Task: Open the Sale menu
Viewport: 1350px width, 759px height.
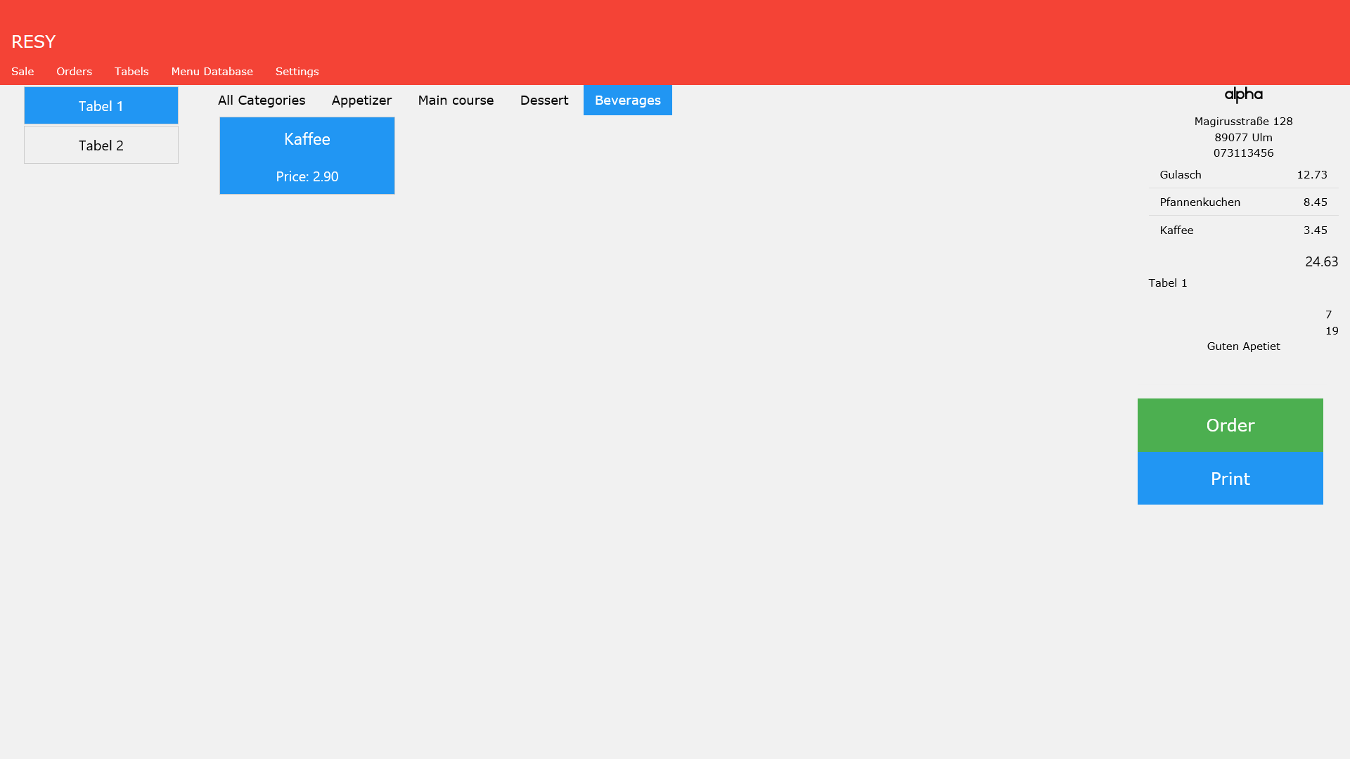Action: [x=22, y=72]
